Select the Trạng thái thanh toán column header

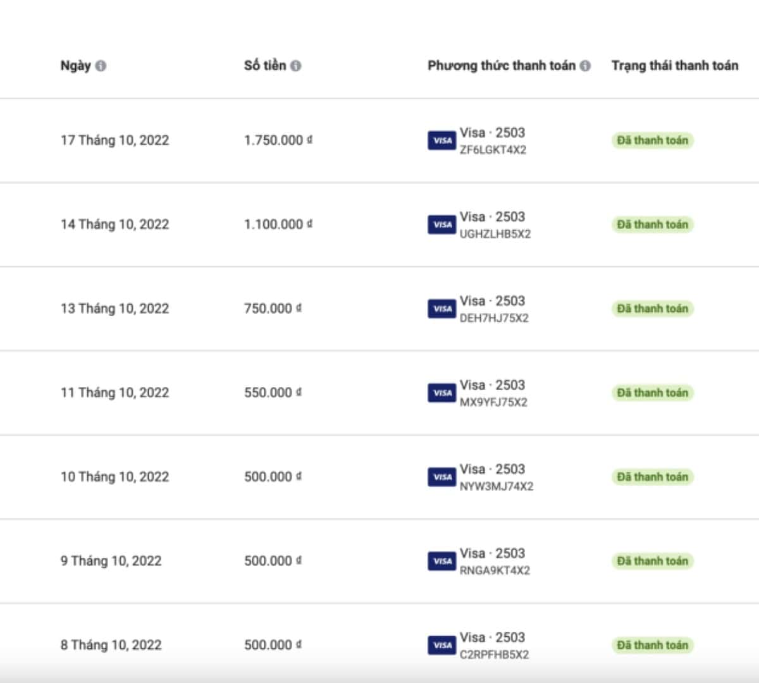tap(674, 66)
